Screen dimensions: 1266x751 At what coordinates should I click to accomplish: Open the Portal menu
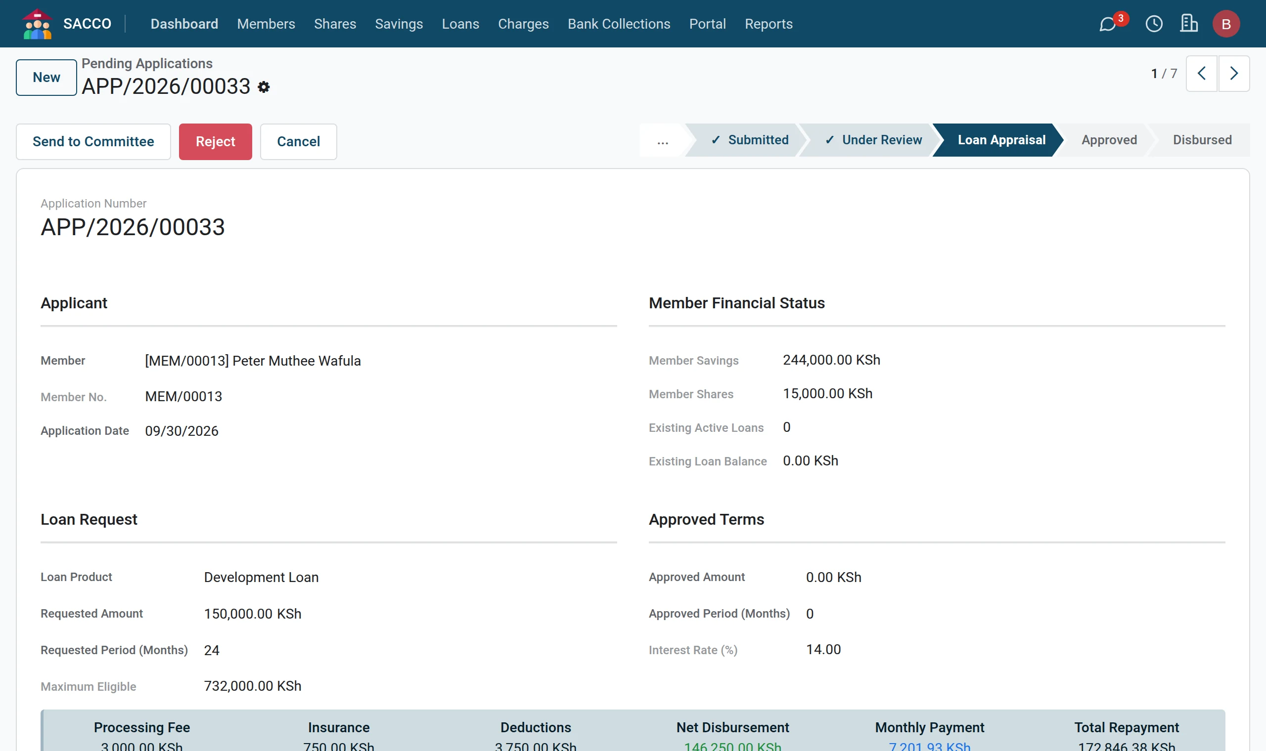coord(708,24)
